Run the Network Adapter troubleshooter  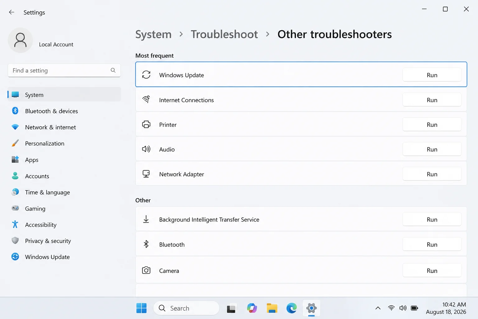coord(432,174)
